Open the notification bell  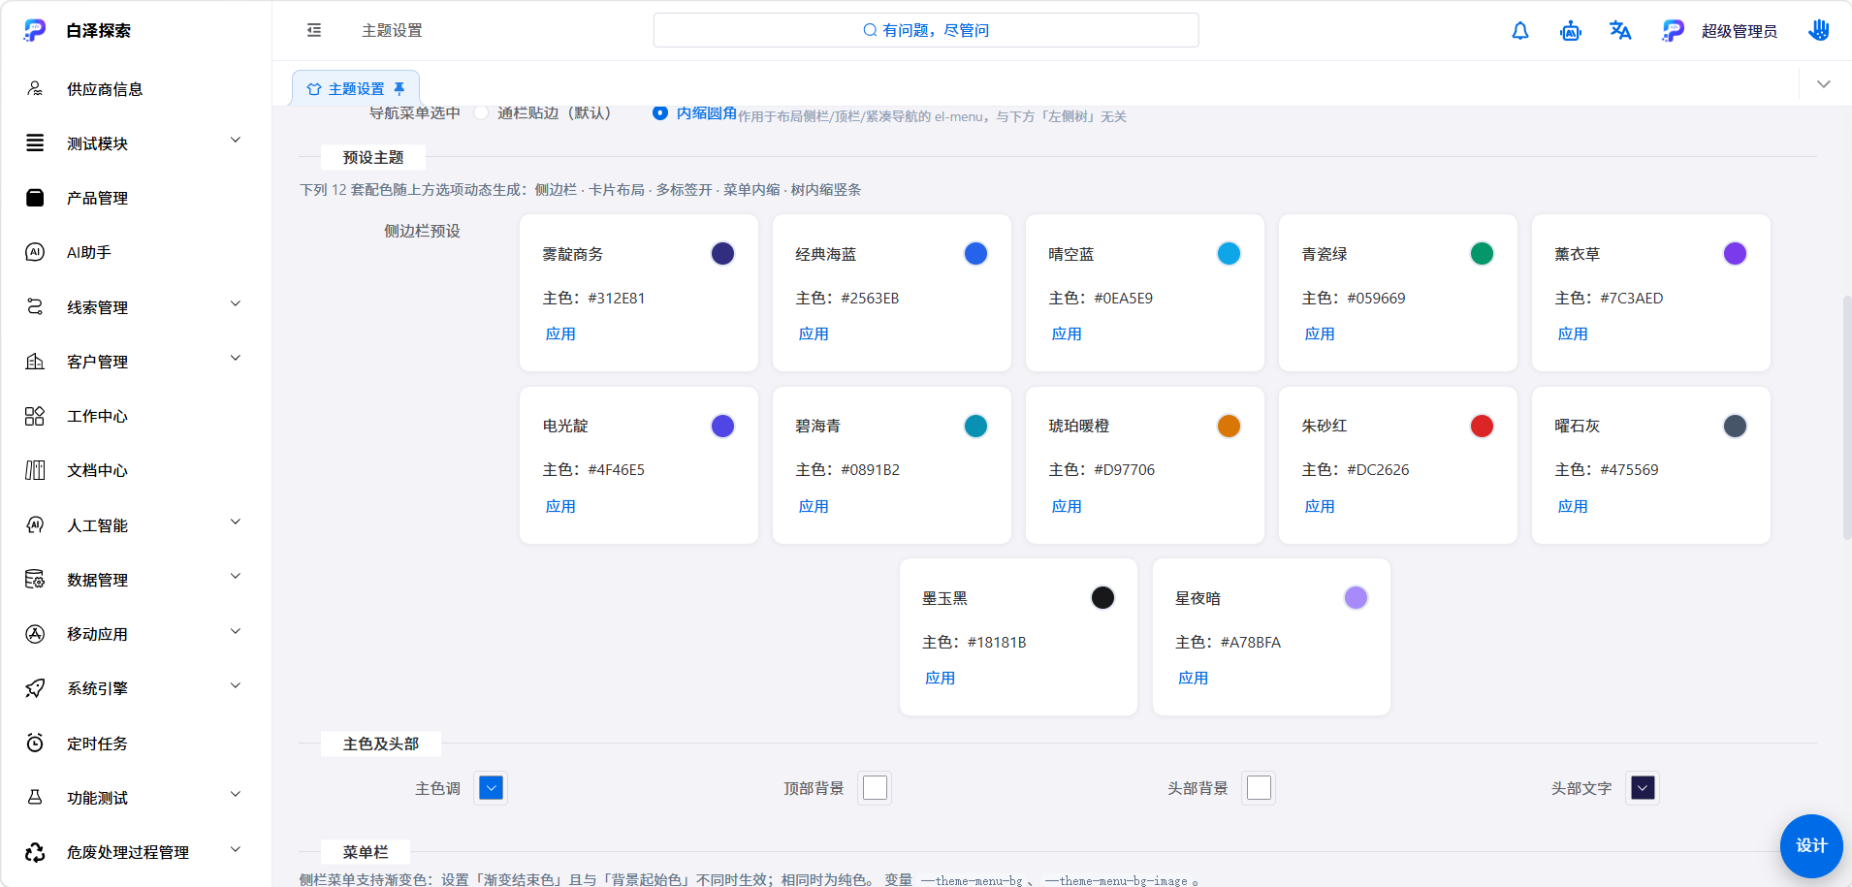(x=1520, y=31)
